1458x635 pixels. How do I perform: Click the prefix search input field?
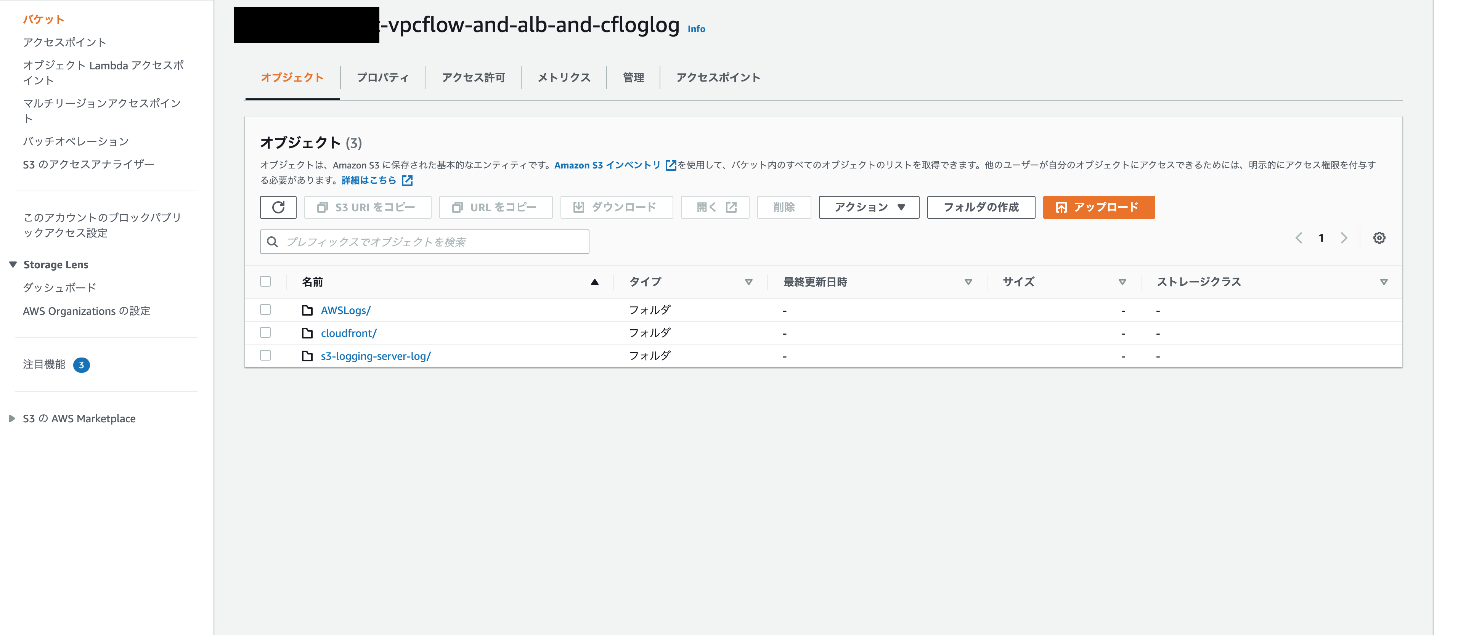tap(424, 242)
